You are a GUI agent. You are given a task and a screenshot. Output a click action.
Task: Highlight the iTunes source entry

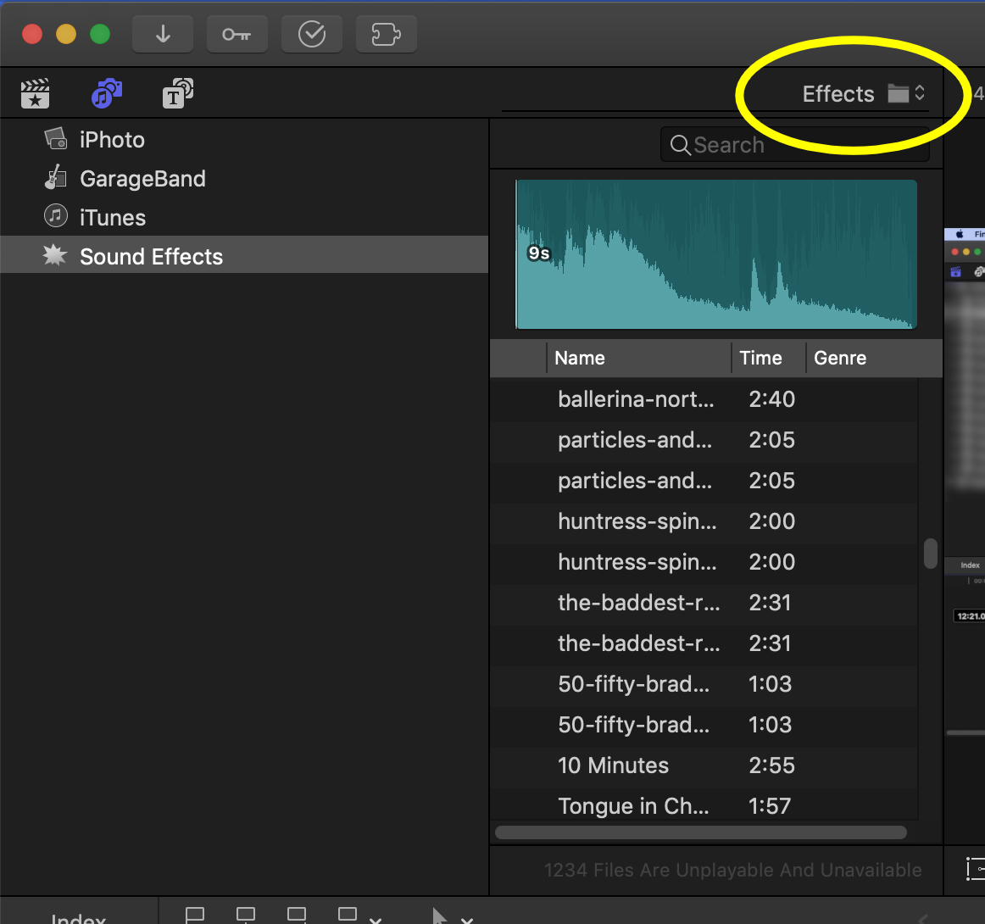click(x=114, y=217)
